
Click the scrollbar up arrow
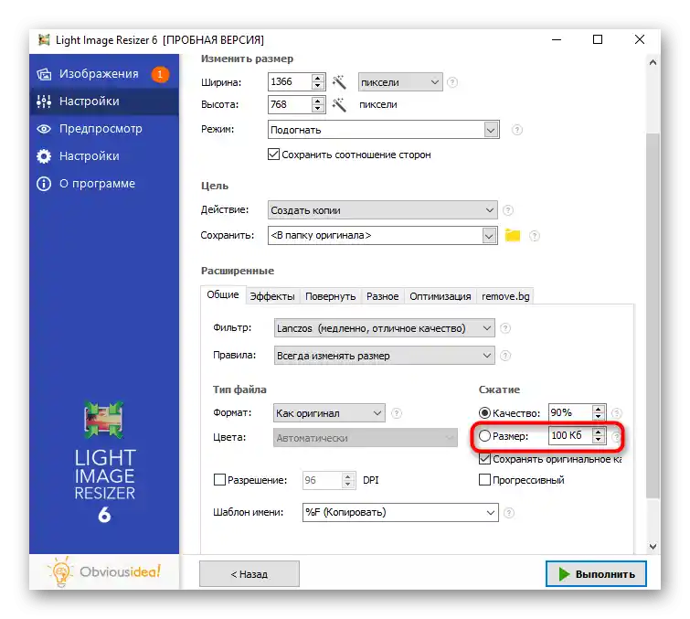coord(653,62)
